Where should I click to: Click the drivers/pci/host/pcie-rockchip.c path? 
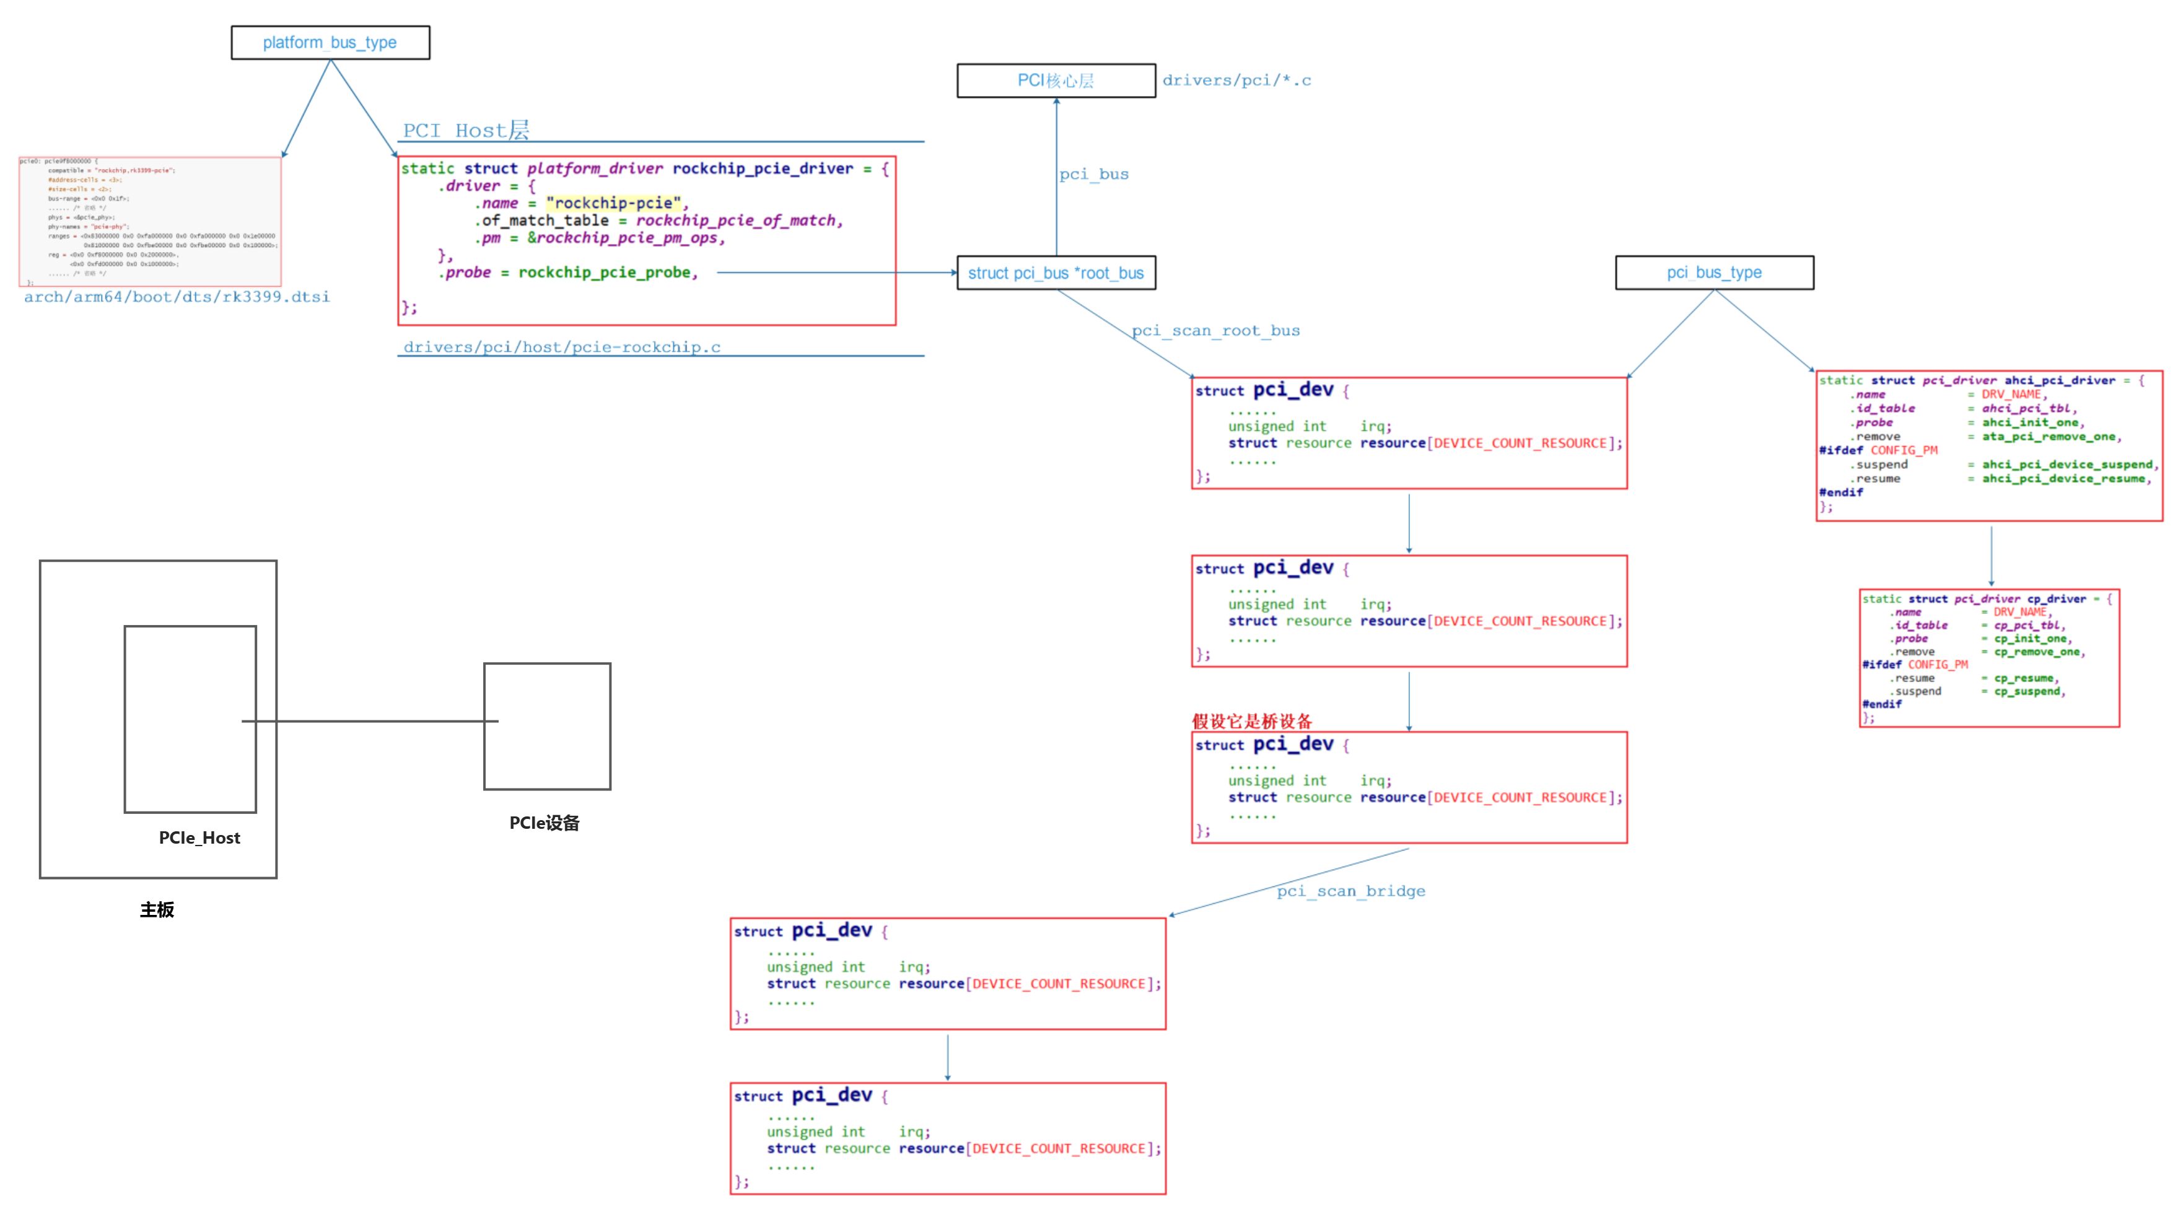tap(562, 347)
